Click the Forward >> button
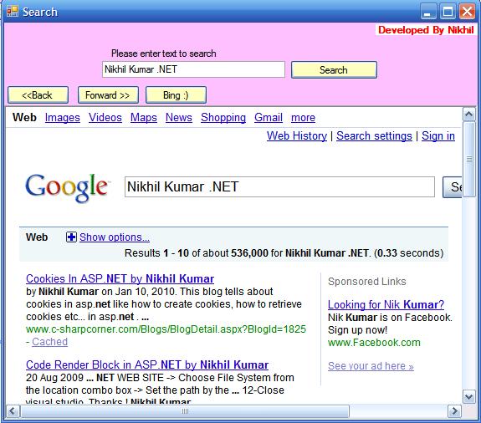Image resolution: width=481 pixels, height=423 pixels. pyautogui.click(x=108, y=95)
